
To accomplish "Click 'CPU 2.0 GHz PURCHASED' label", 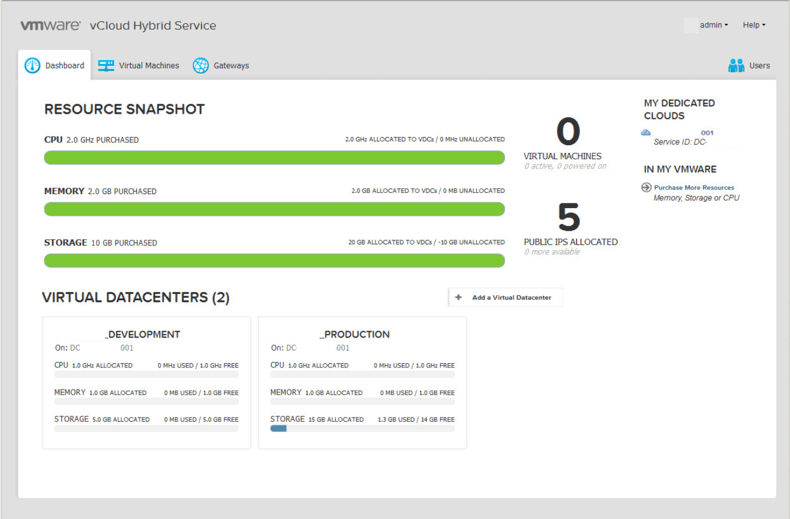I will (92, 140).
